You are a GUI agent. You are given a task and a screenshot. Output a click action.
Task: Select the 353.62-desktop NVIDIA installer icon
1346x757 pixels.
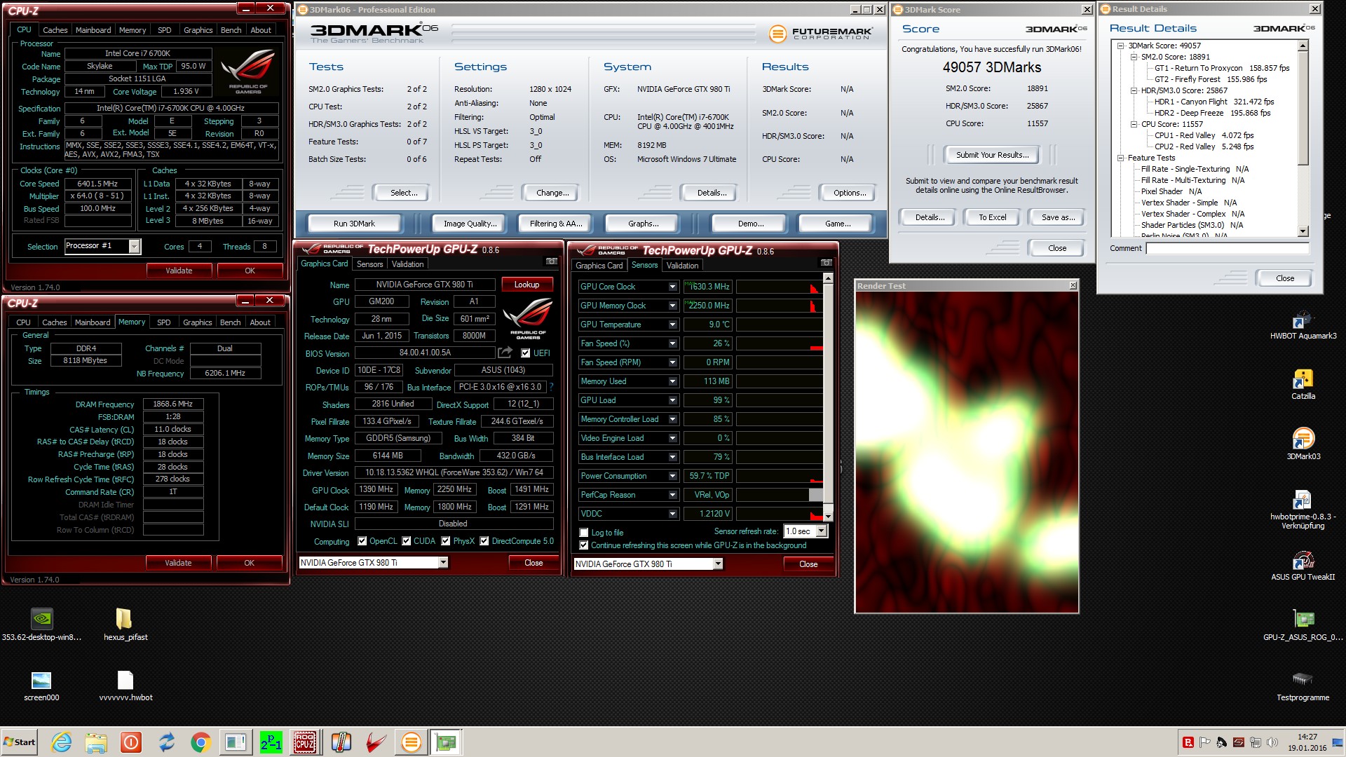pyautogui.click(x=41, y=625)
